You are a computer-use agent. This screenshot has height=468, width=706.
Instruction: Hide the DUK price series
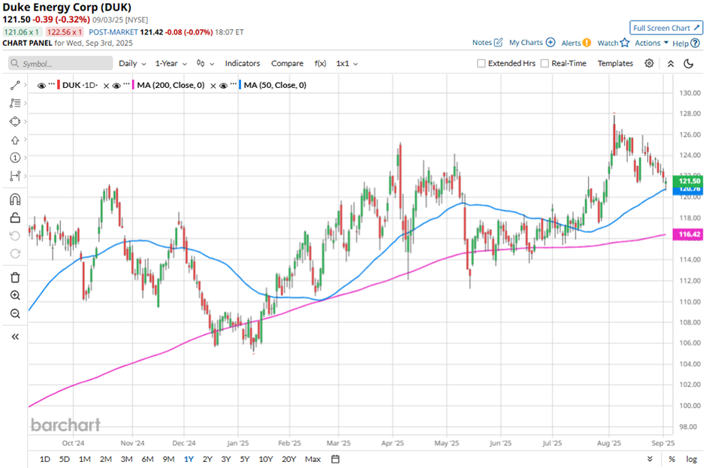41,86
